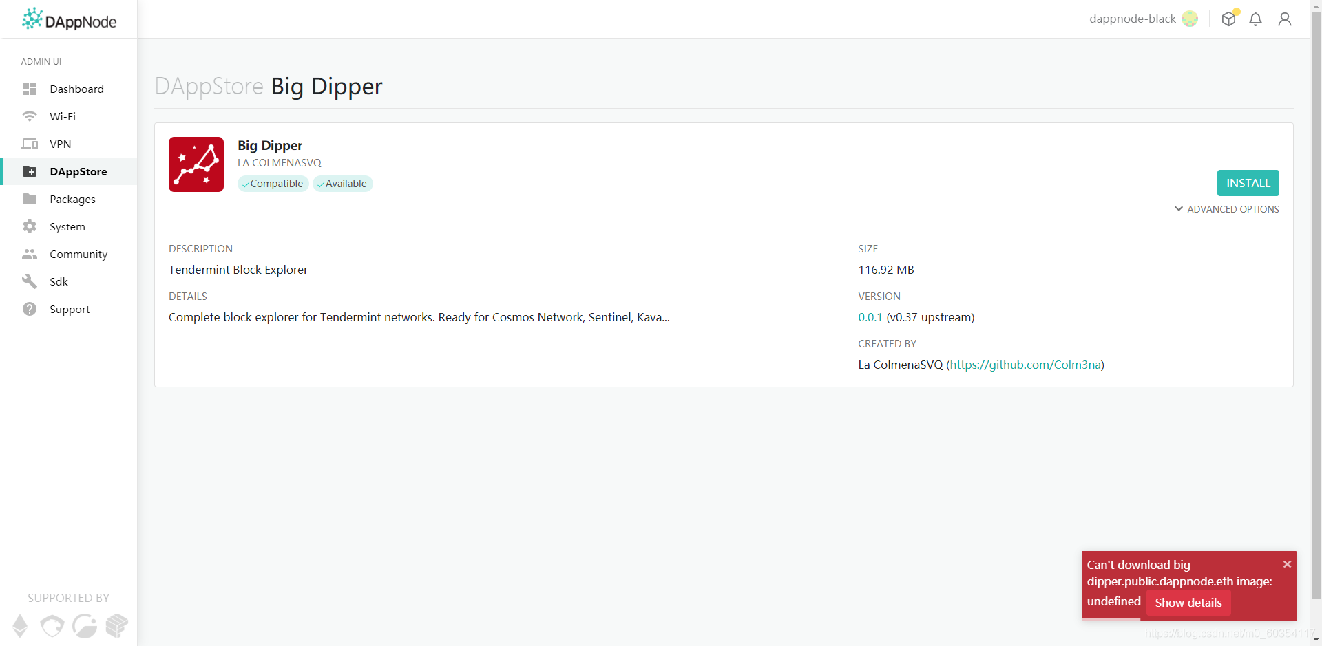The height and width of the screenshot is (646, 1322).
Task: Click the Sdk wrench icon
Action: (30, 281)
